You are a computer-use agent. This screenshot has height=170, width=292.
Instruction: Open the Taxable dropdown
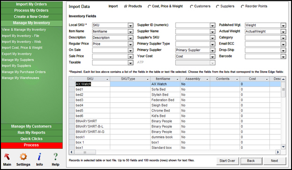coord(131,63)
